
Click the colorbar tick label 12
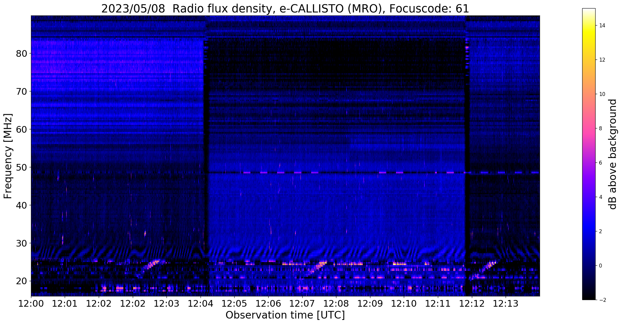click(602, 60)
